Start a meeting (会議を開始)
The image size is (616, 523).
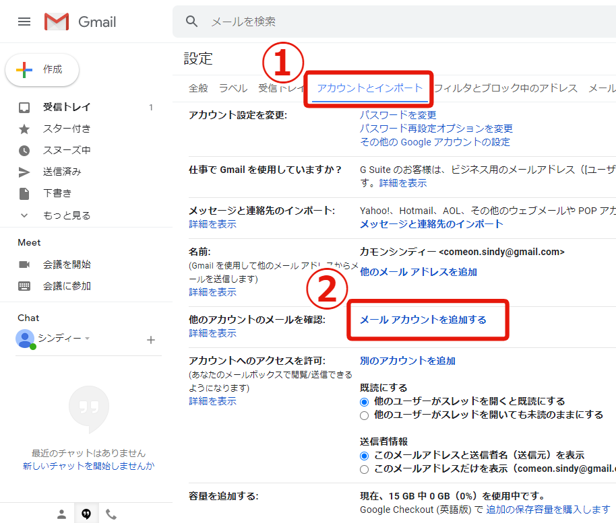pyautogui.click(x=67, y=265)
